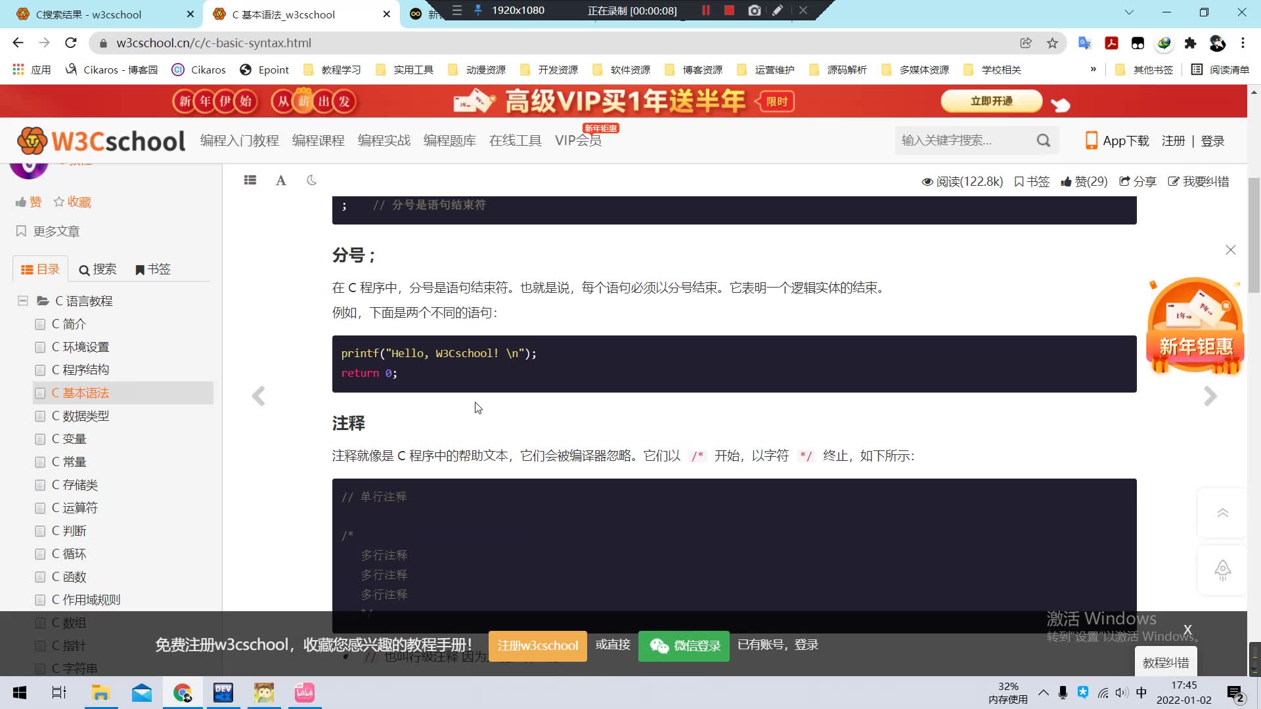Open the tab search dropdown arrow

coord(1129,12)
